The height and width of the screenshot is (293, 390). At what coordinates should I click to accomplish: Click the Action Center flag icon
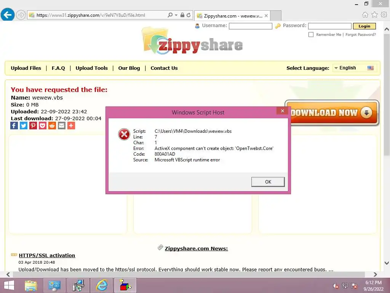pyautogui.click(x=354, y=286)
